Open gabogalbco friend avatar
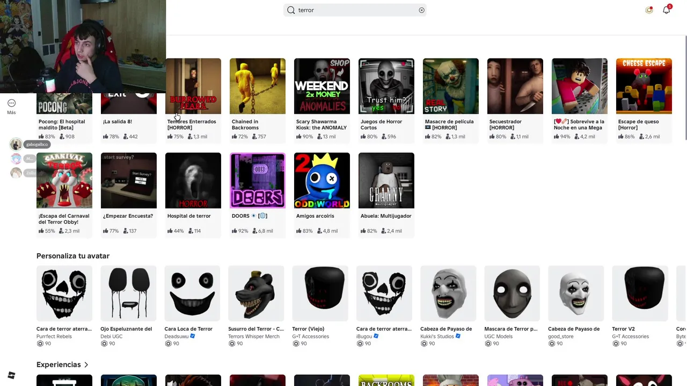Viewport: 687px width, 386px height. [16, 144]
